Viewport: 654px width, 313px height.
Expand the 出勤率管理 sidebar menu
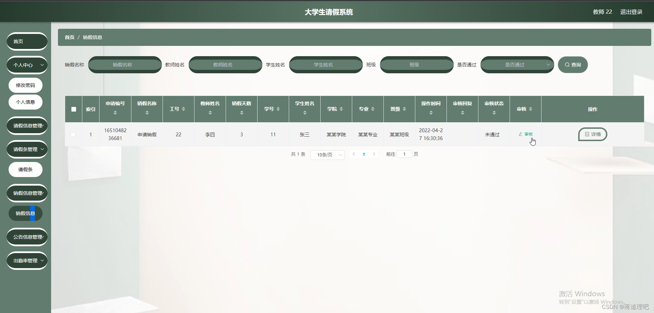point(27,261)
